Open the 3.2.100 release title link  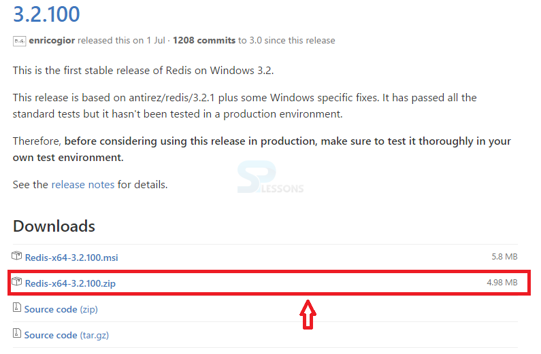pos(46,13)
